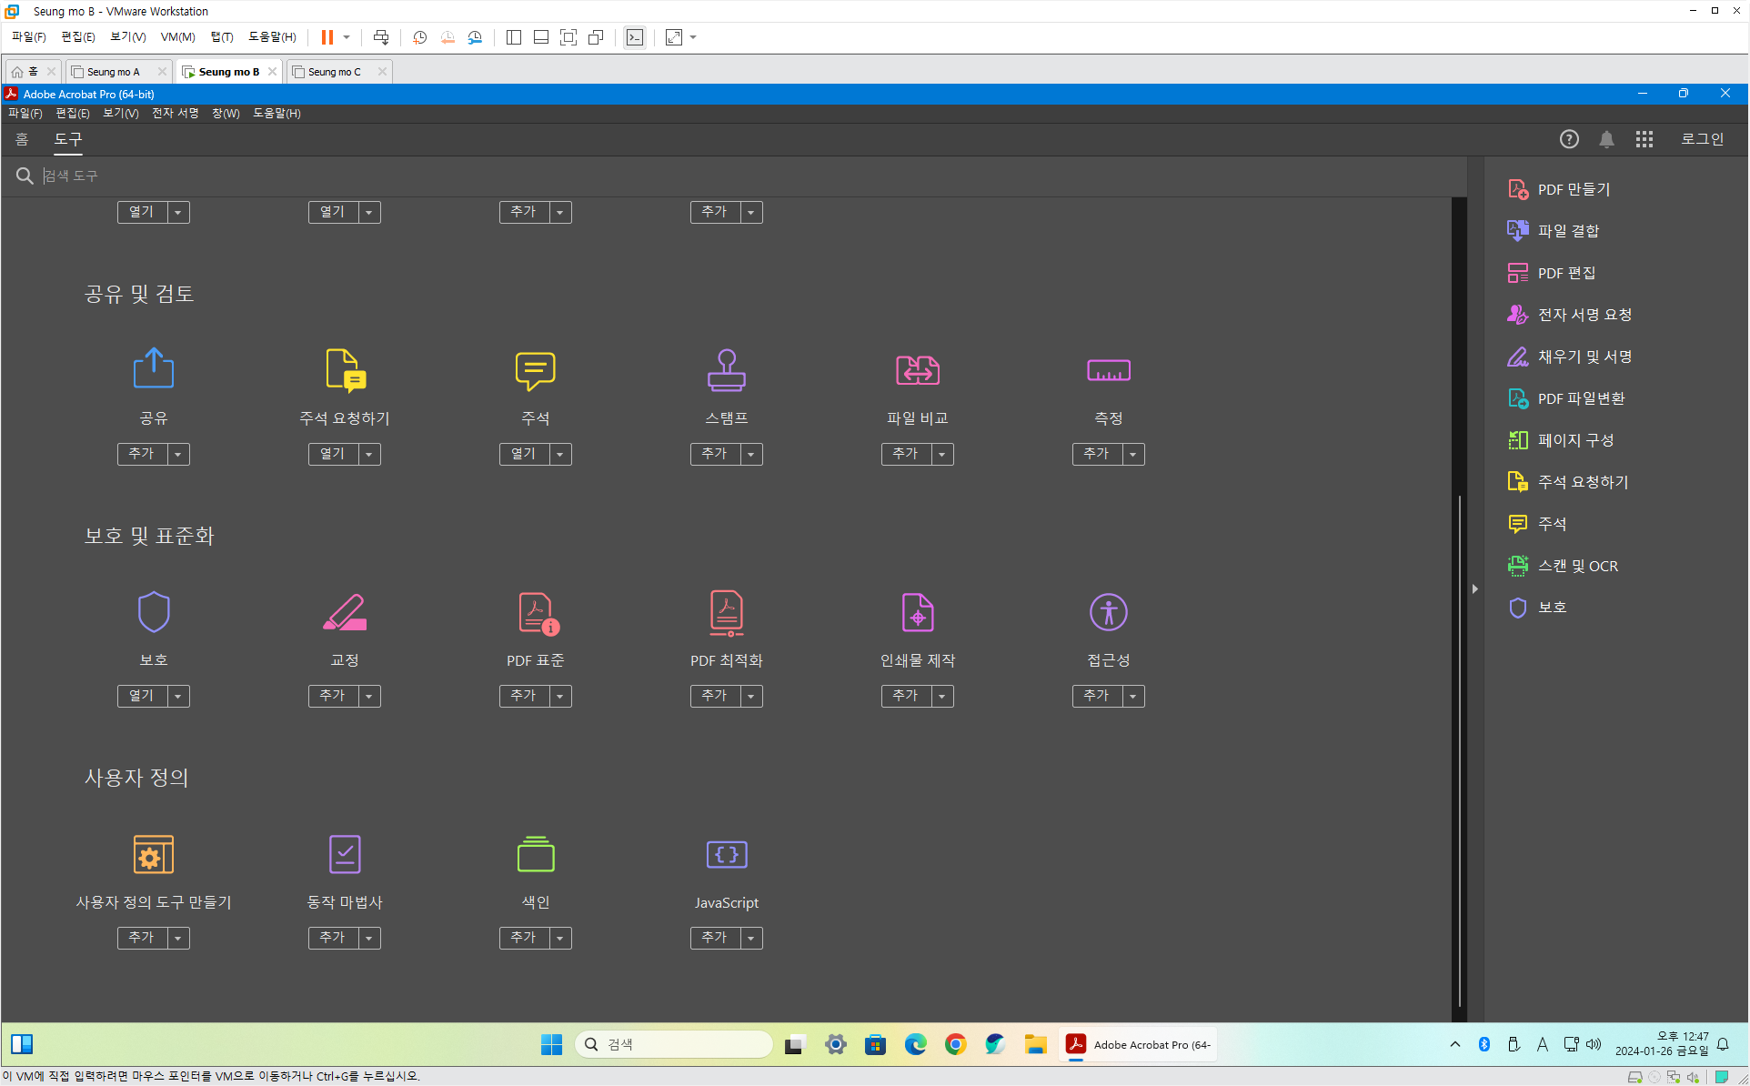Viewport: 1750px width, 1086px height.
Task: Open dropdown arrow under 색인 tool
Action: (x=560, y=938)
